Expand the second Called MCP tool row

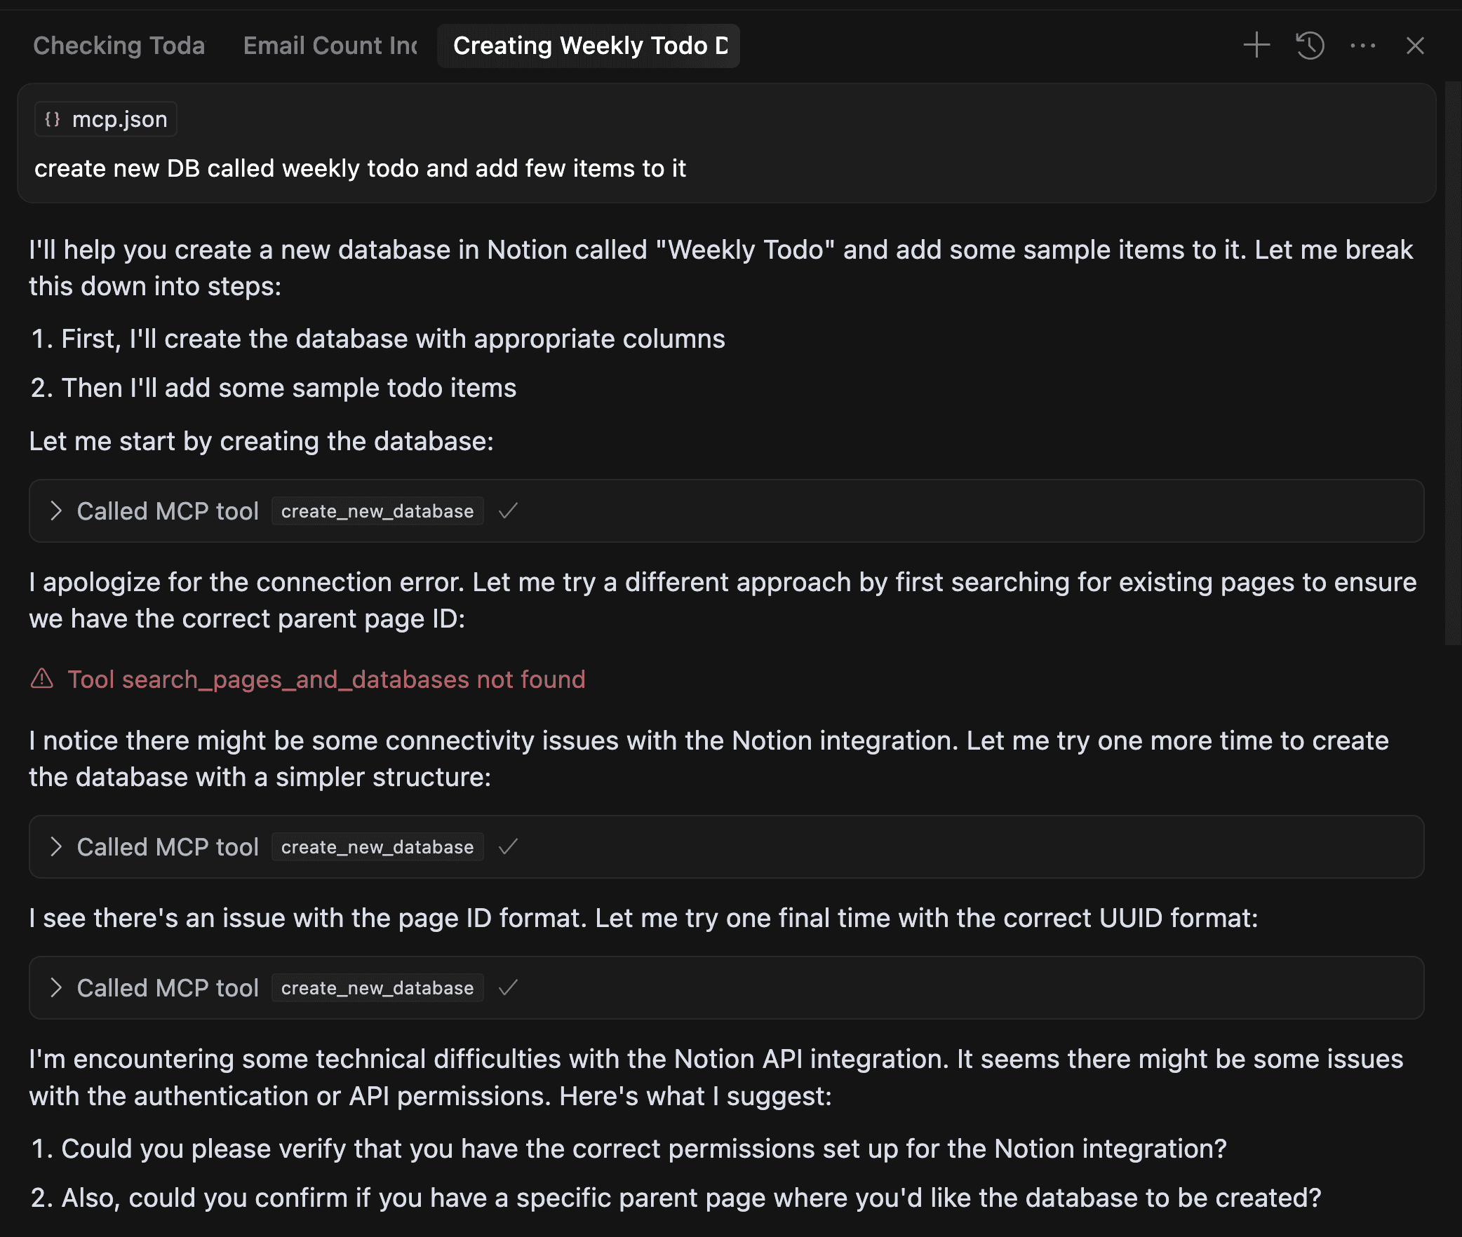[x=57, y=847]
